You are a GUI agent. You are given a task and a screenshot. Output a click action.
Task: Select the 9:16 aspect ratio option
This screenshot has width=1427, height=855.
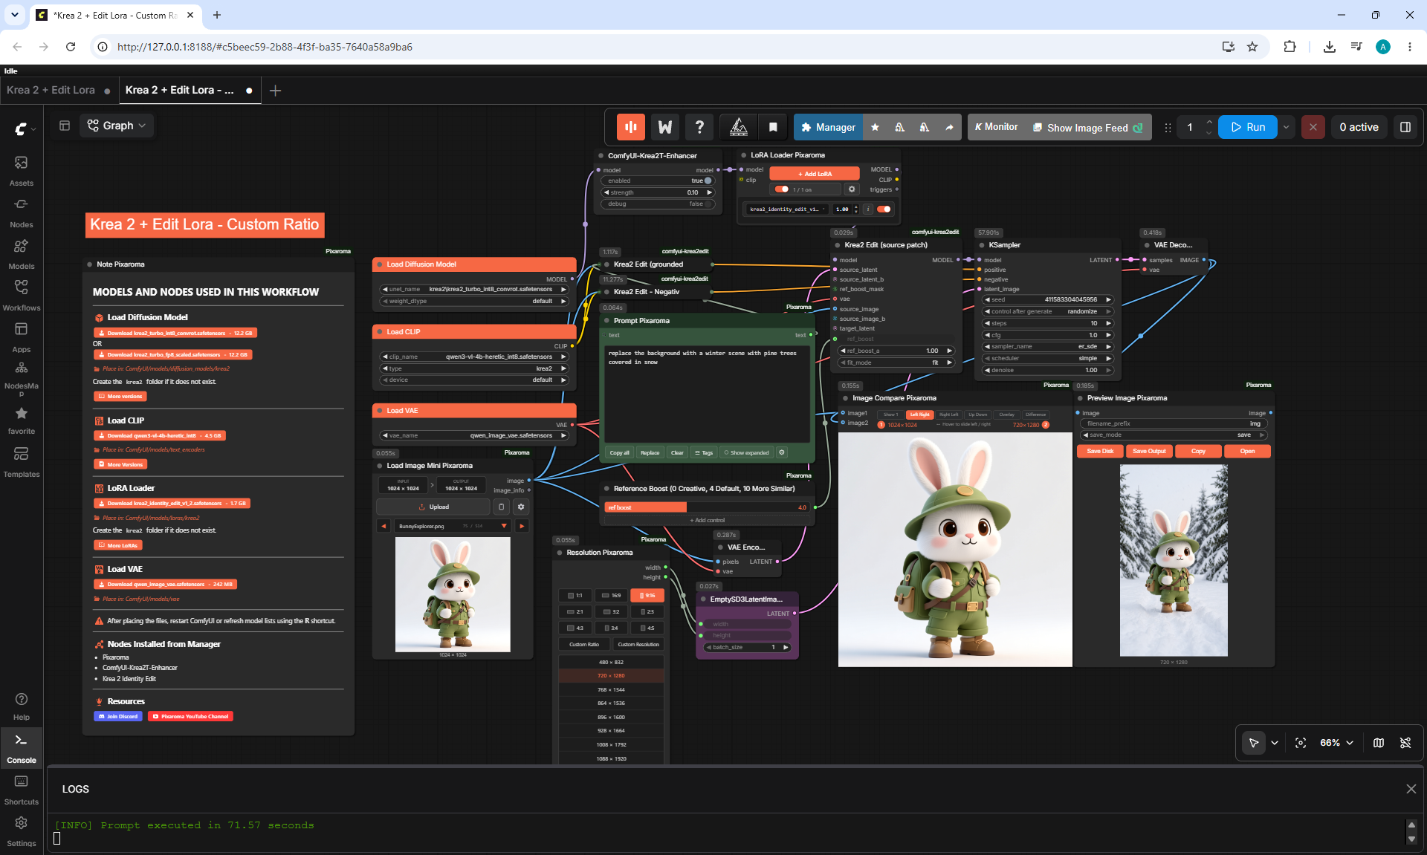(x=647, y=595)
